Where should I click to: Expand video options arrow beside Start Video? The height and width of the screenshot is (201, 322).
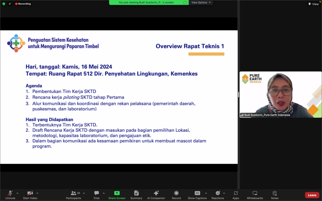coord(37,193)
